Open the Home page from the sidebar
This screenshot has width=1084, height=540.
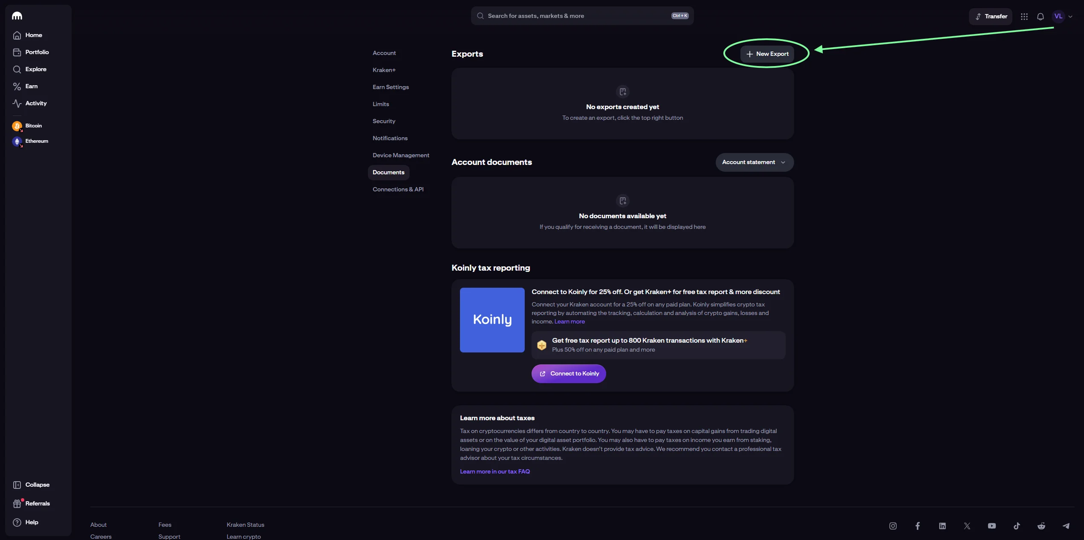tap(33, 35)
